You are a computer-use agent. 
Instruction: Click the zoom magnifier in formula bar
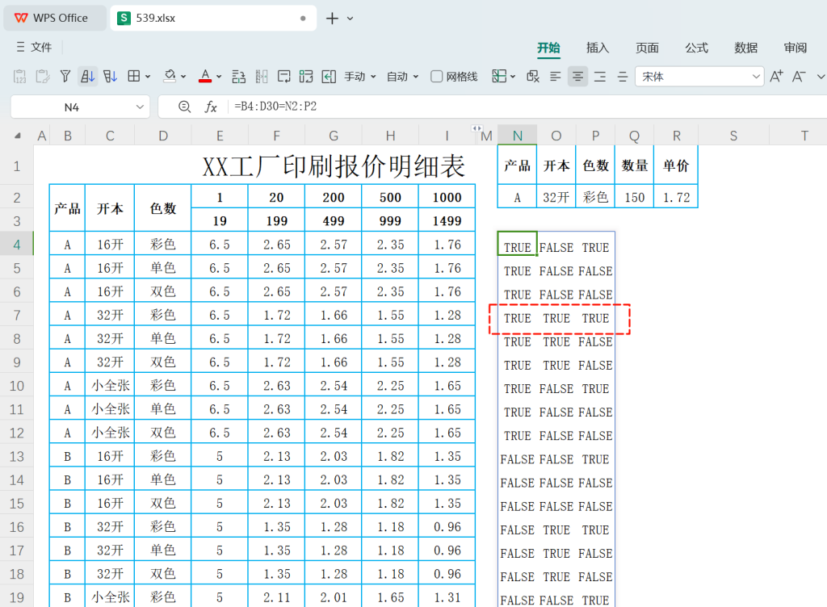coord(185,107)
